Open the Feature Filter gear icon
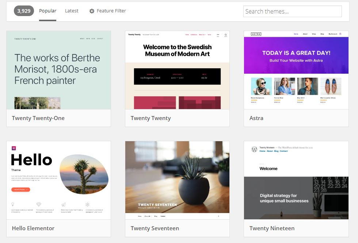 (x=92, y=11)
